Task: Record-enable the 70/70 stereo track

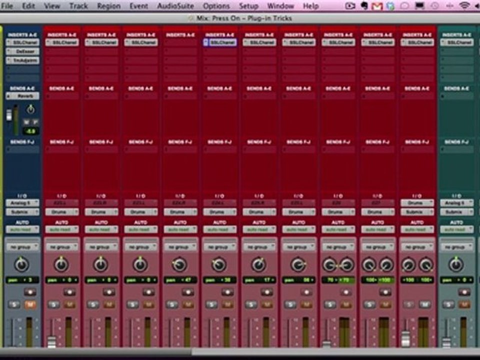Action: click(346, 292)
